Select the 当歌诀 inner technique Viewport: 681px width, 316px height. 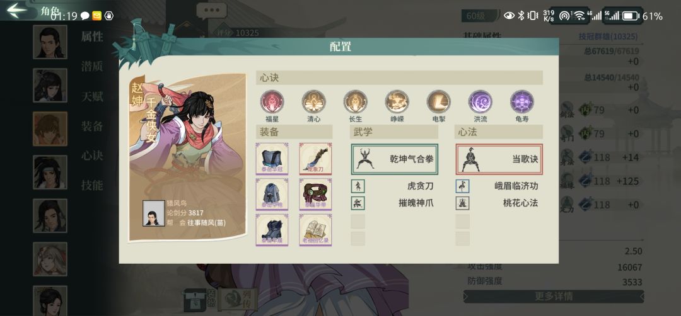pyautogui.click(x=499, y=159)
